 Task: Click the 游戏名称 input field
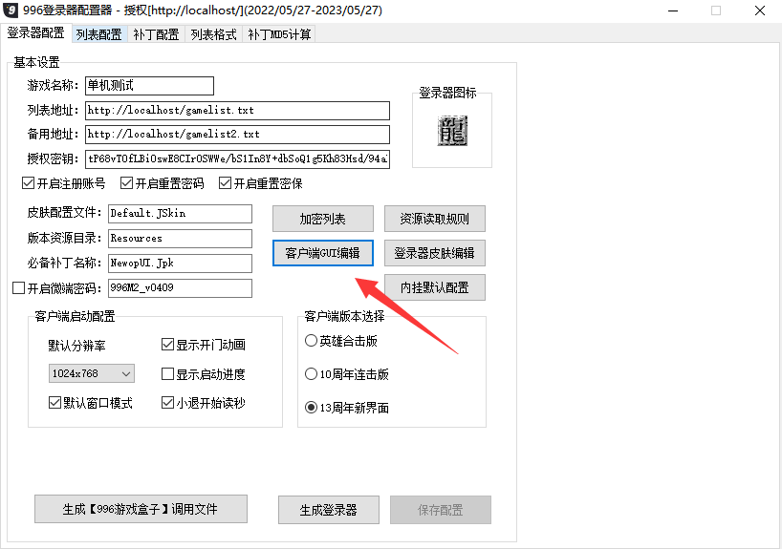[148, 86]
